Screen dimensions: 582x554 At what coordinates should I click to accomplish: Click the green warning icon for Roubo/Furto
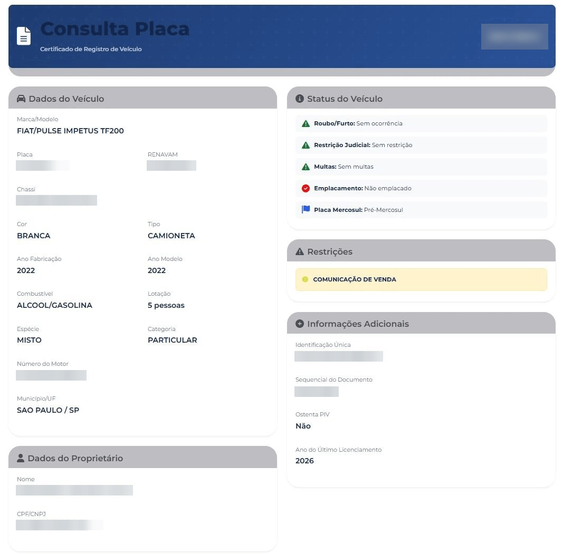tap(306, 123)
